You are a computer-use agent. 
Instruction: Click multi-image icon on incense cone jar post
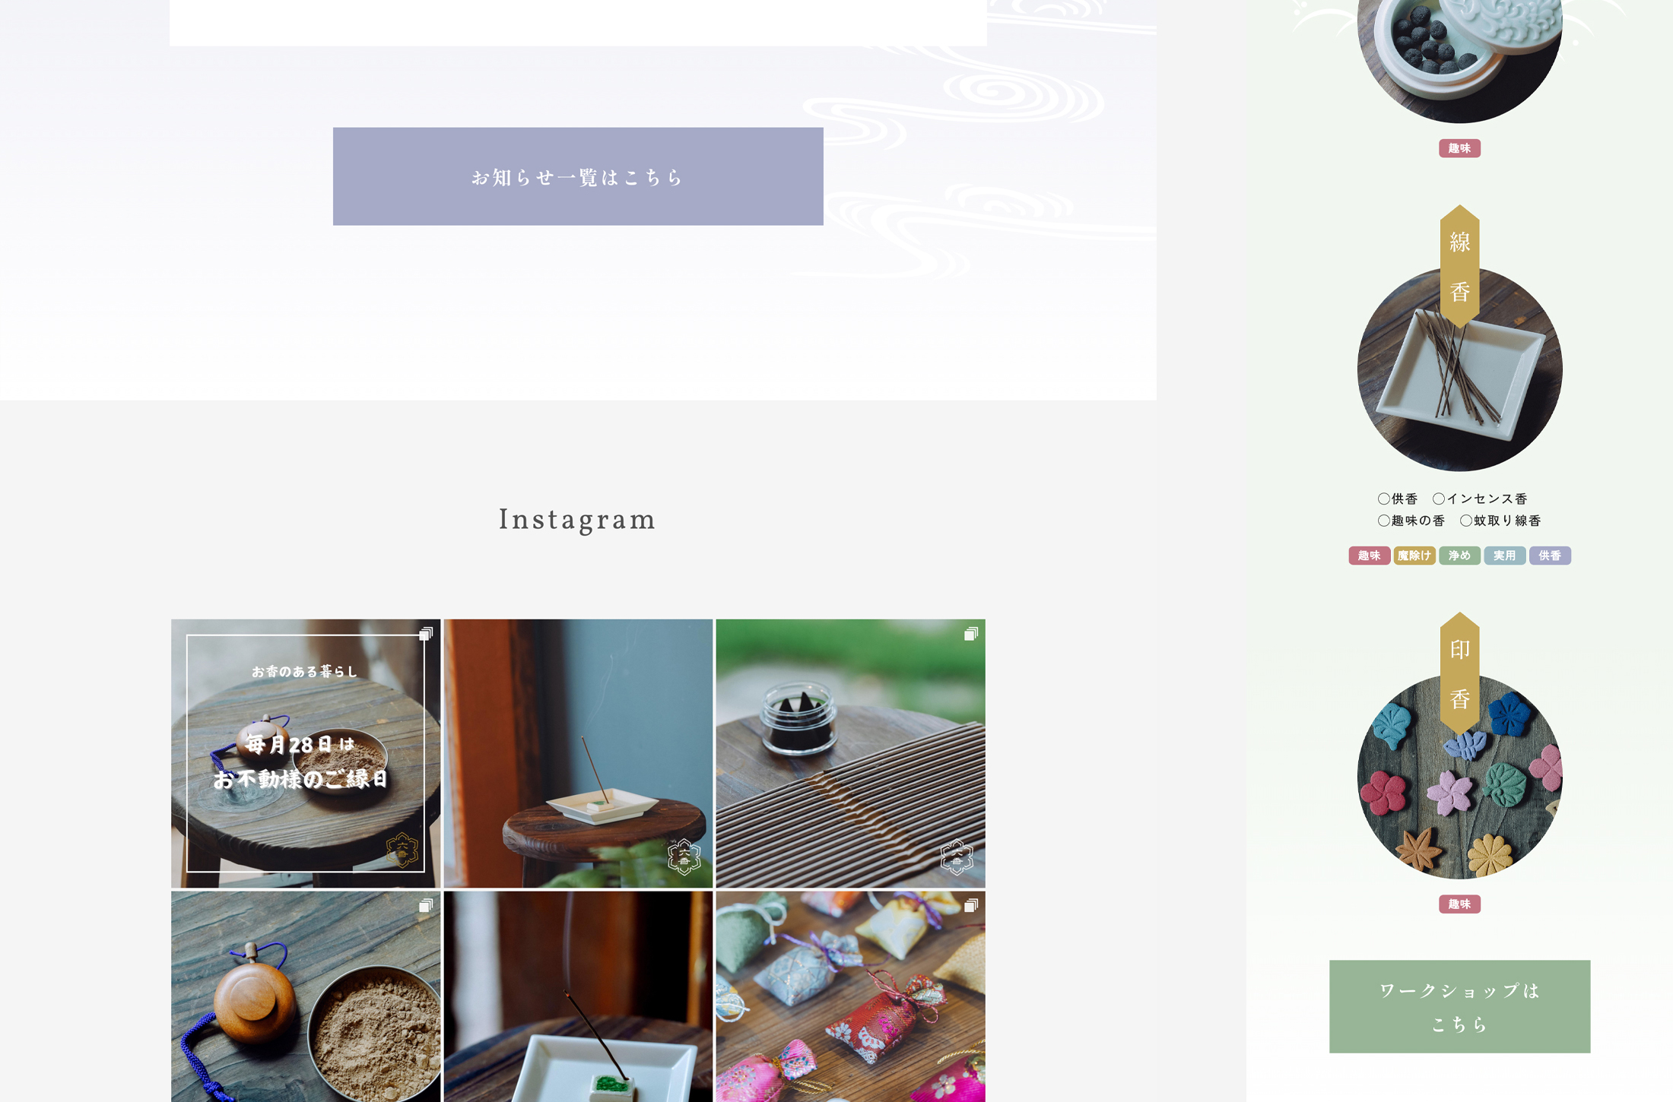click(971, 634)
